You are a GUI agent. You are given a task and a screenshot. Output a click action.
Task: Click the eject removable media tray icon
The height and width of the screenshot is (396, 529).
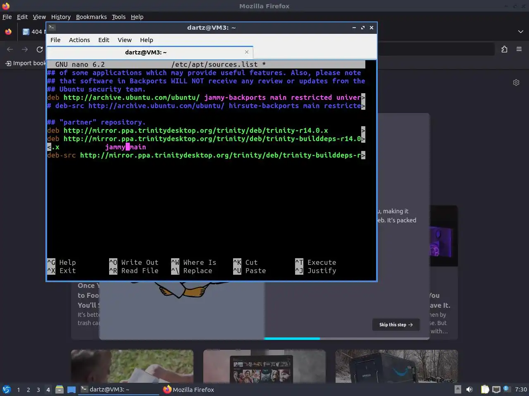coord(458,389)
